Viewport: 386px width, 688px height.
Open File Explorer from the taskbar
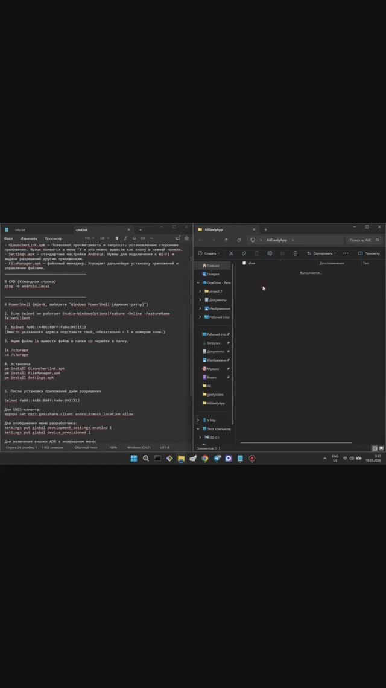181,459
